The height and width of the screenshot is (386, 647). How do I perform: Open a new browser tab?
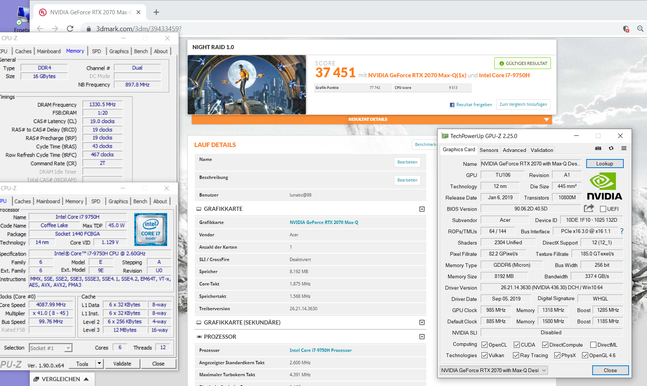click(156, 12)
